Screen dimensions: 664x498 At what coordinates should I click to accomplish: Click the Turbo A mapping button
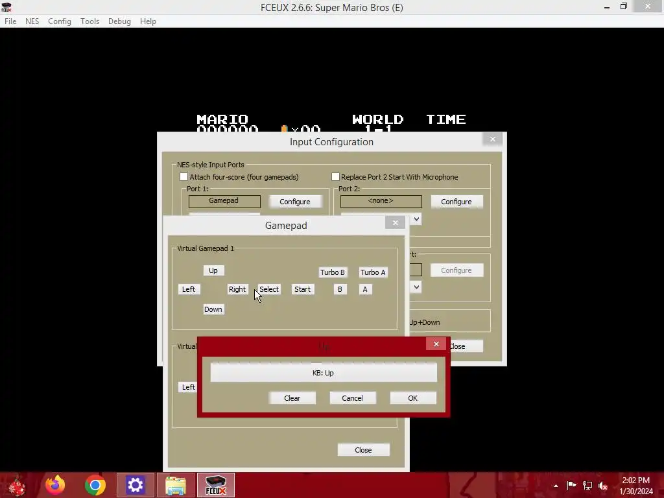373,272
